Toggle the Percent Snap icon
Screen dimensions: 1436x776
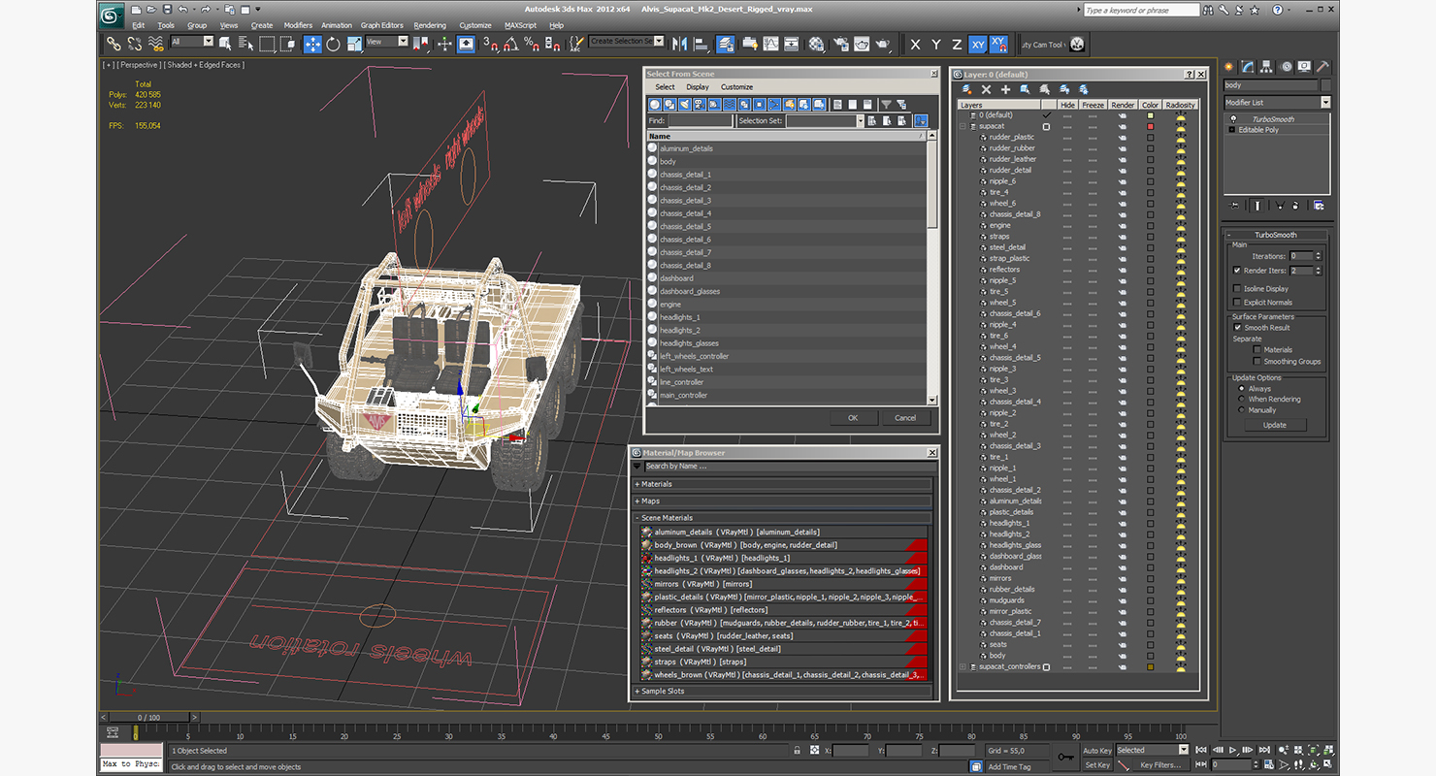tap(532, 44)
